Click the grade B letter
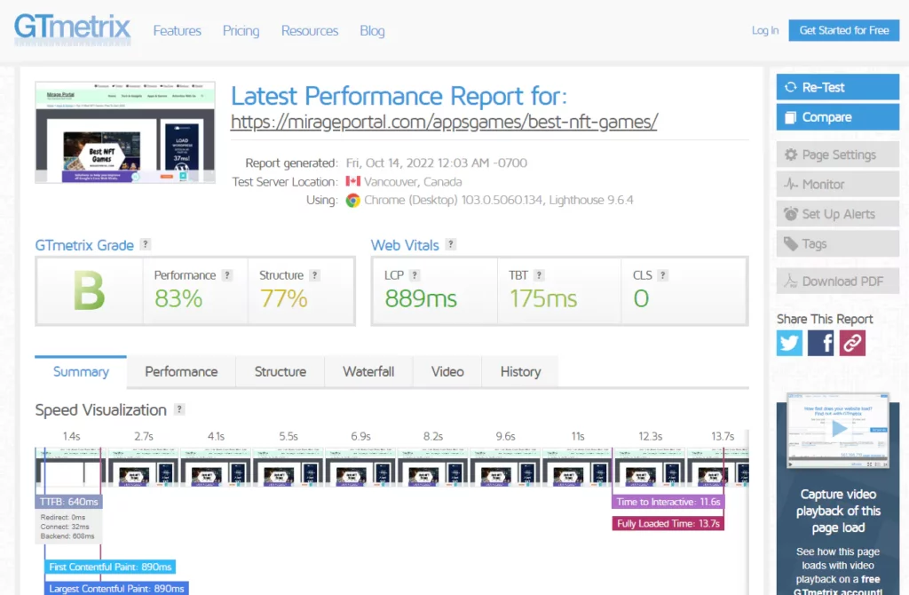909x595 pixels. (89, 291)
